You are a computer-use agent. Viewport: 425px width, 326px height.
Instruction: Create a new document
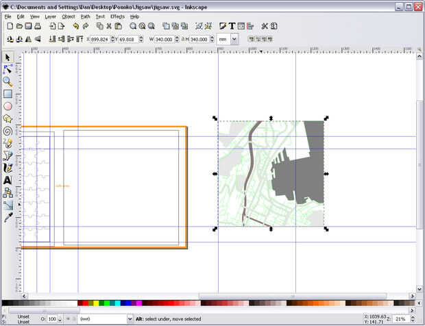coord(10,26)
